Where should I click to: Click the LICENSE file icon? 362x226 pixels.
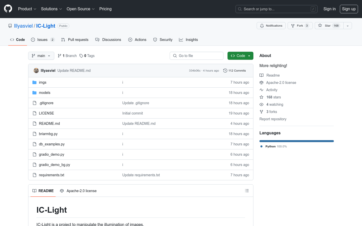coord(34,113)
